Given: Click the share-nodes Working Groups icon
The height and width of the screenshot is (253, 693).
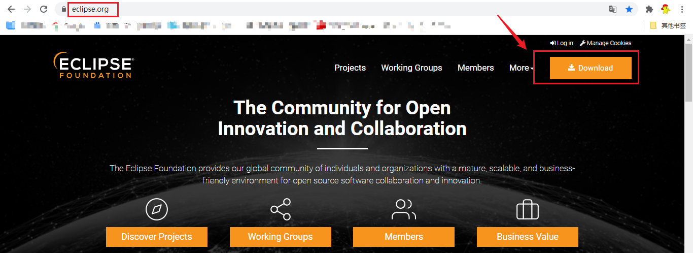Looking at the screenshot, I should point(280,209).
